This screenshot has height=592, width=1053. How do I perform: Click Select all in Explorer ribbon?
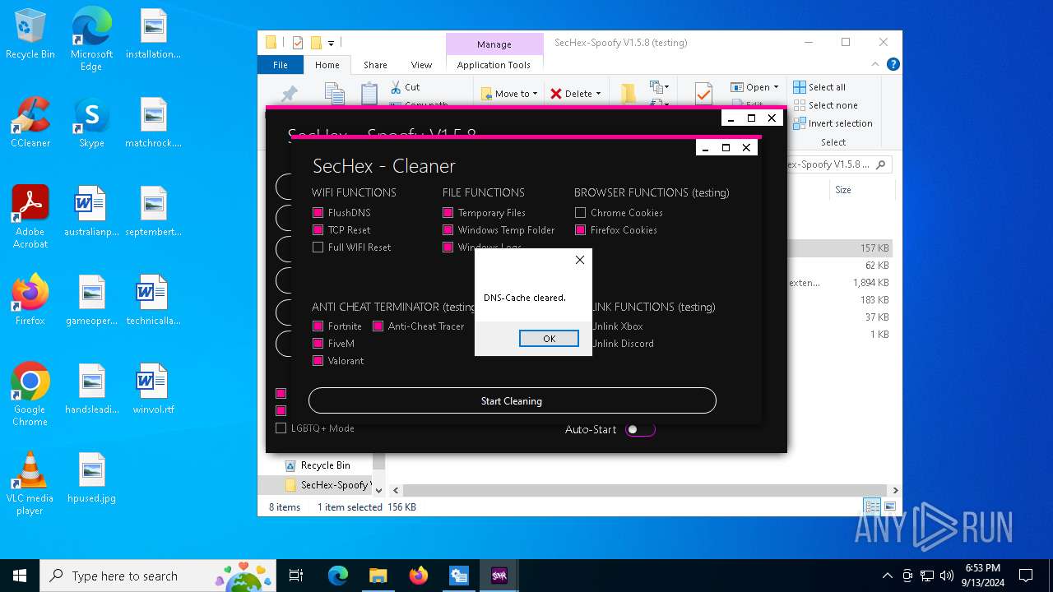click(x=819, y=87)
